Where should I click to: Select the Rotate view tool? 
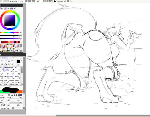coord(5,64)
